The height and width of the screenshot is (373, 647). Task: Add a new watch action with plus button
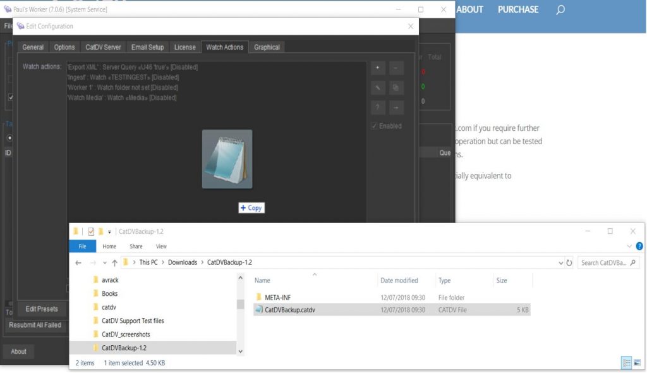[x=378, y=68]
